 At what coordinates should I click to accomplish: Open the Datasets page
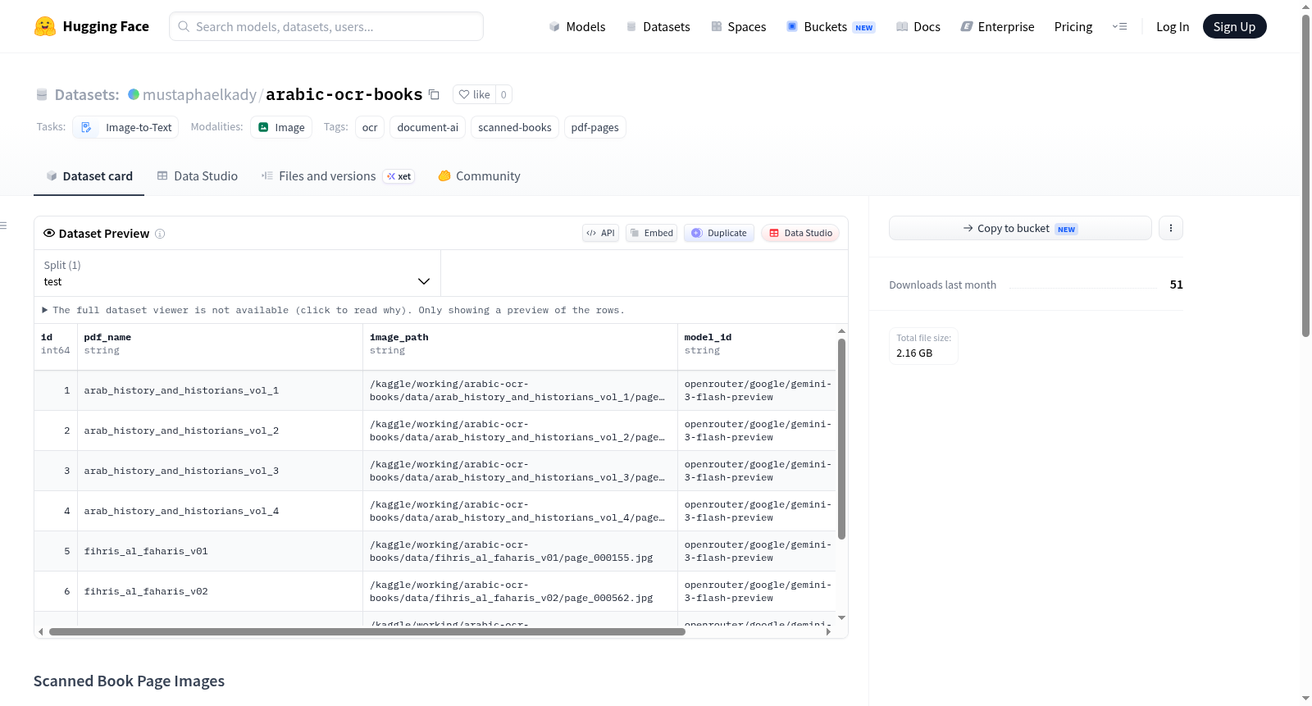[658, 26]
